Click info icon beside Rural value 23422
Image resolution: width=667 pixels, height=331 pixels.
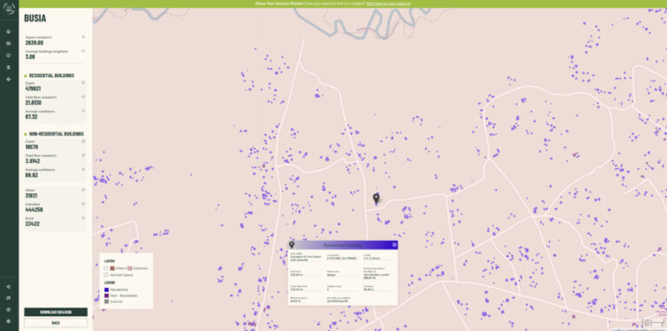pos(83,218)
